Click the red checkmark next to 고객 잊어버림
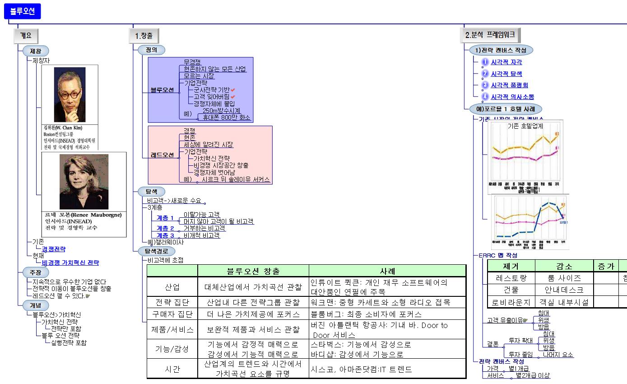 (233, 97)
